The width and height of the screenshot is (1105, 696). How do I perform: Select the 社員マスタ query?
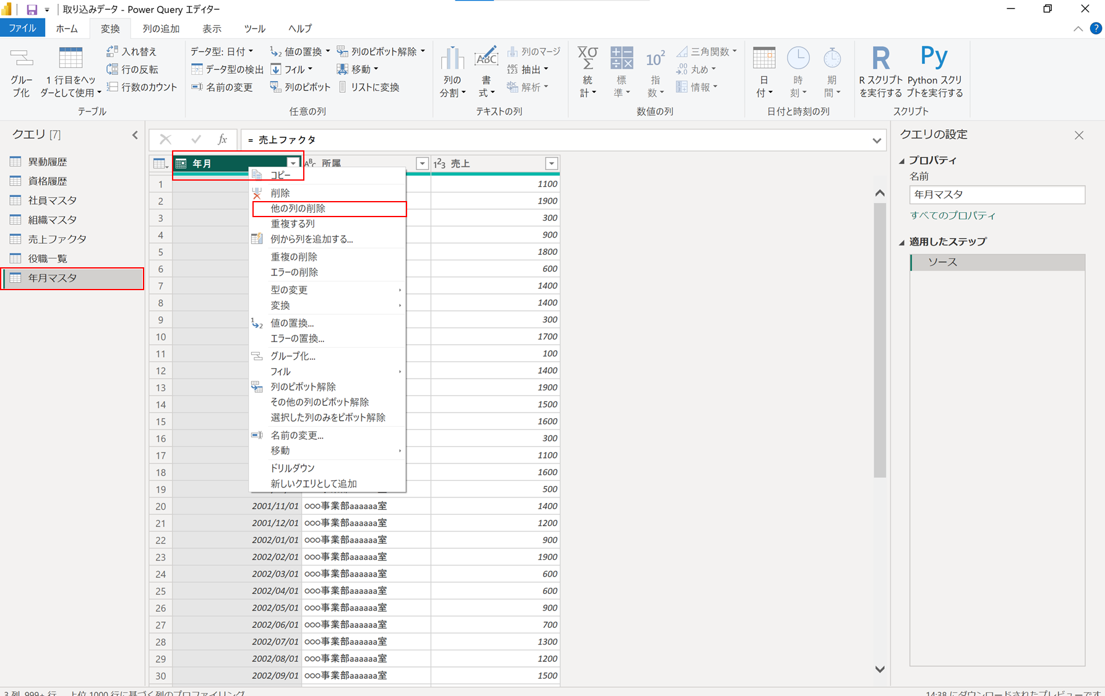72,200
